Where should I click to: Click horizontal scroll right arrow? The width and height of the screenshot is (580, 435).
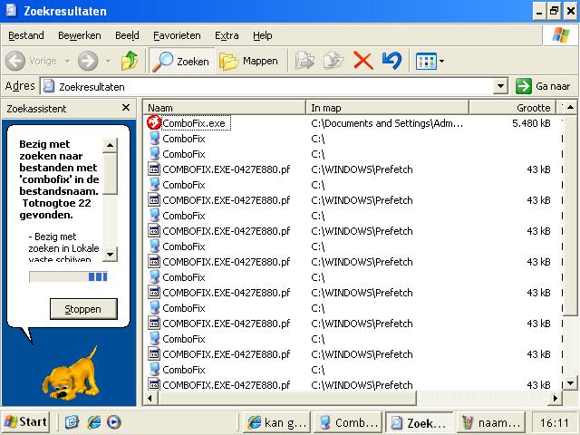(556, 399)
